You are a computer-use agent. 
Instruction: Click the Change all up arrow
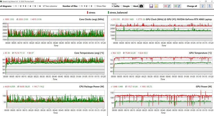pos(202,6)
